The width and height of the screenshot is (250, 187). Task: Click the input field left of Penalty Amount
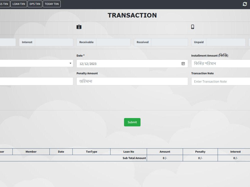[x=36, y=81]
